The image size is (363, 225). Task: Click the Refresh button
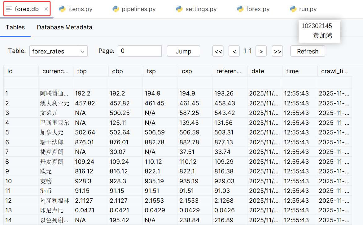coord(308,51)
